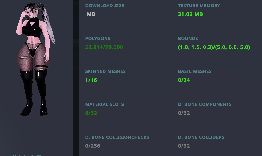Click the 0/256 collision checks value
The image size is (262, 156).
pos(93,146)
